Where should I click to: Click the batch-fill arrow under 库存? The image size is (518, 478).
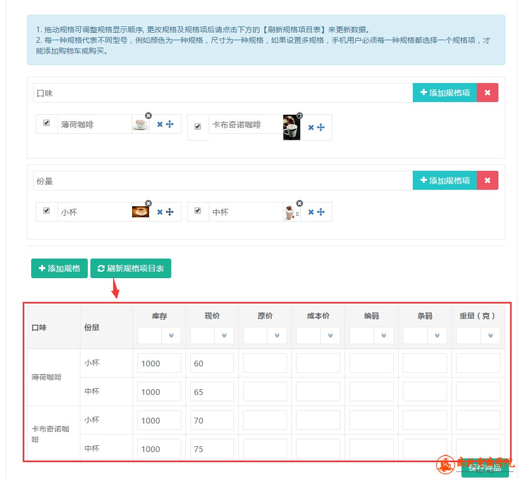171,335
